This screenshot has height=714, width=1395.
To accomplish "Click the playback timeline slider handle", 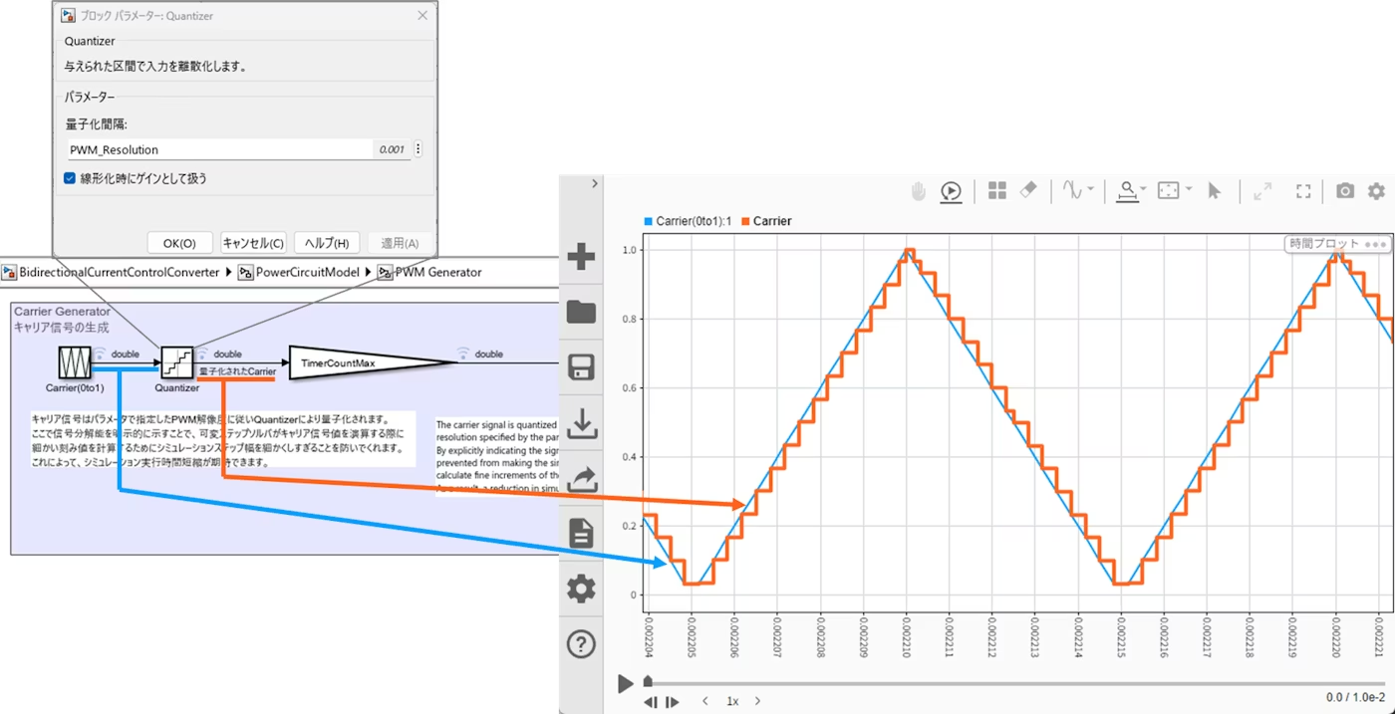I will point(648,682).
